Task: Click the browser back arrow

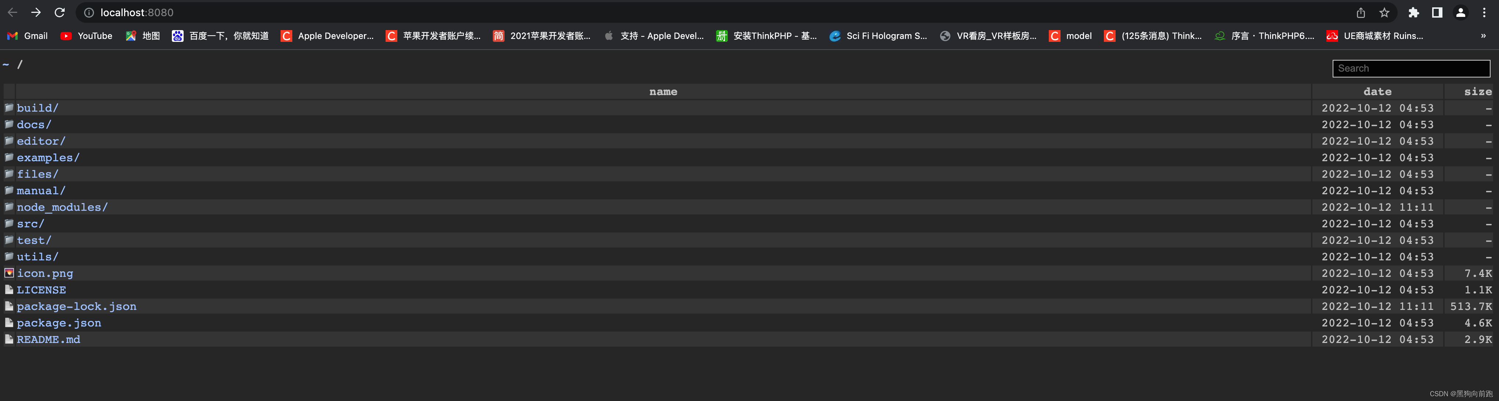Action: (12, 12)
